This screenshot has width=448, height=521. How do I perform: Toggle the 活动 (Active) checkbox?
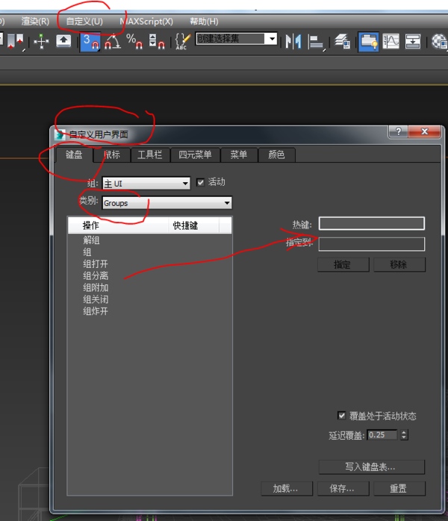coord(200,182)
